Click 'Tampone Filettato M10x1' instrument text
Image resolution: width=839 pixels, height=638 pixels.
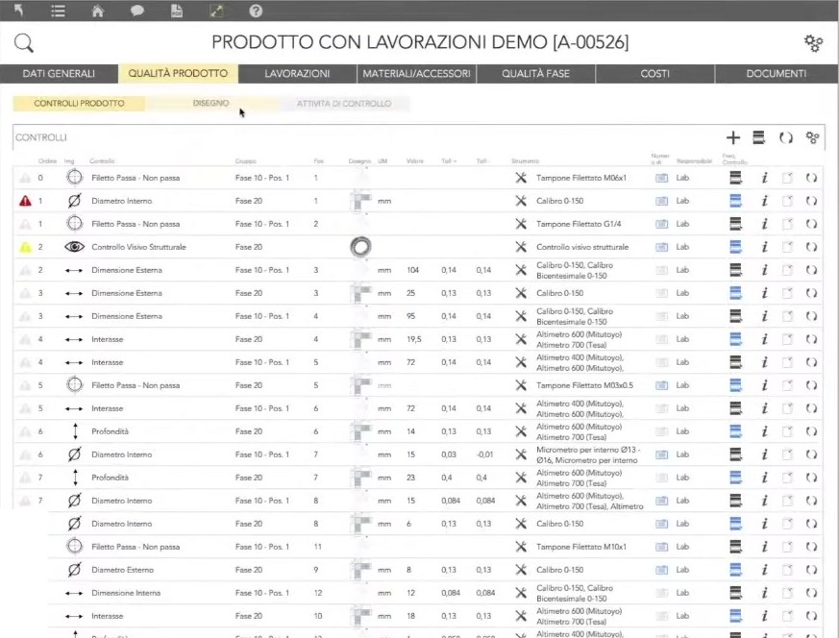(581, 547)
